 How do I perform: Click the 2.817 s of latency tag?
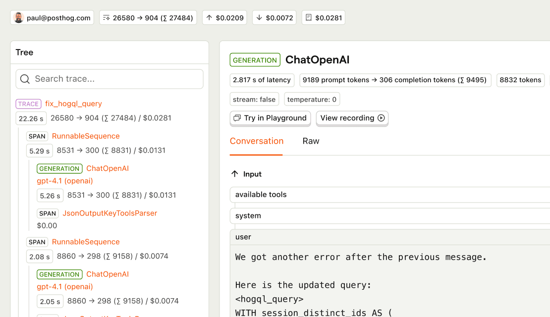tap(262, 80)
